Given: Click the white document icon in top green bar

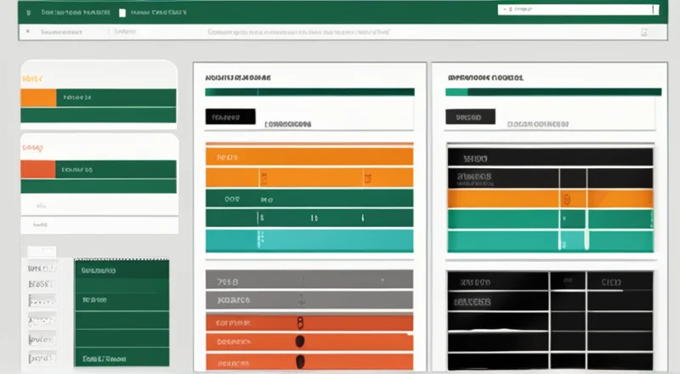Looking at the screenshot, I should pos(122,14).
